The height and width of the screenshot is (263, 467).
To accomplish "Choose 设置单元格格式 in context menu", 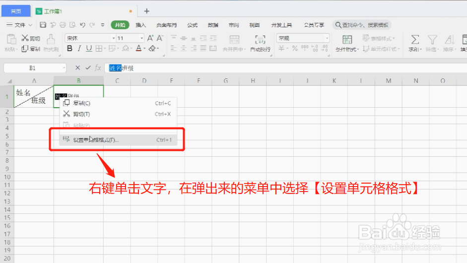I will pyautogui.click(x=118, y=140).
